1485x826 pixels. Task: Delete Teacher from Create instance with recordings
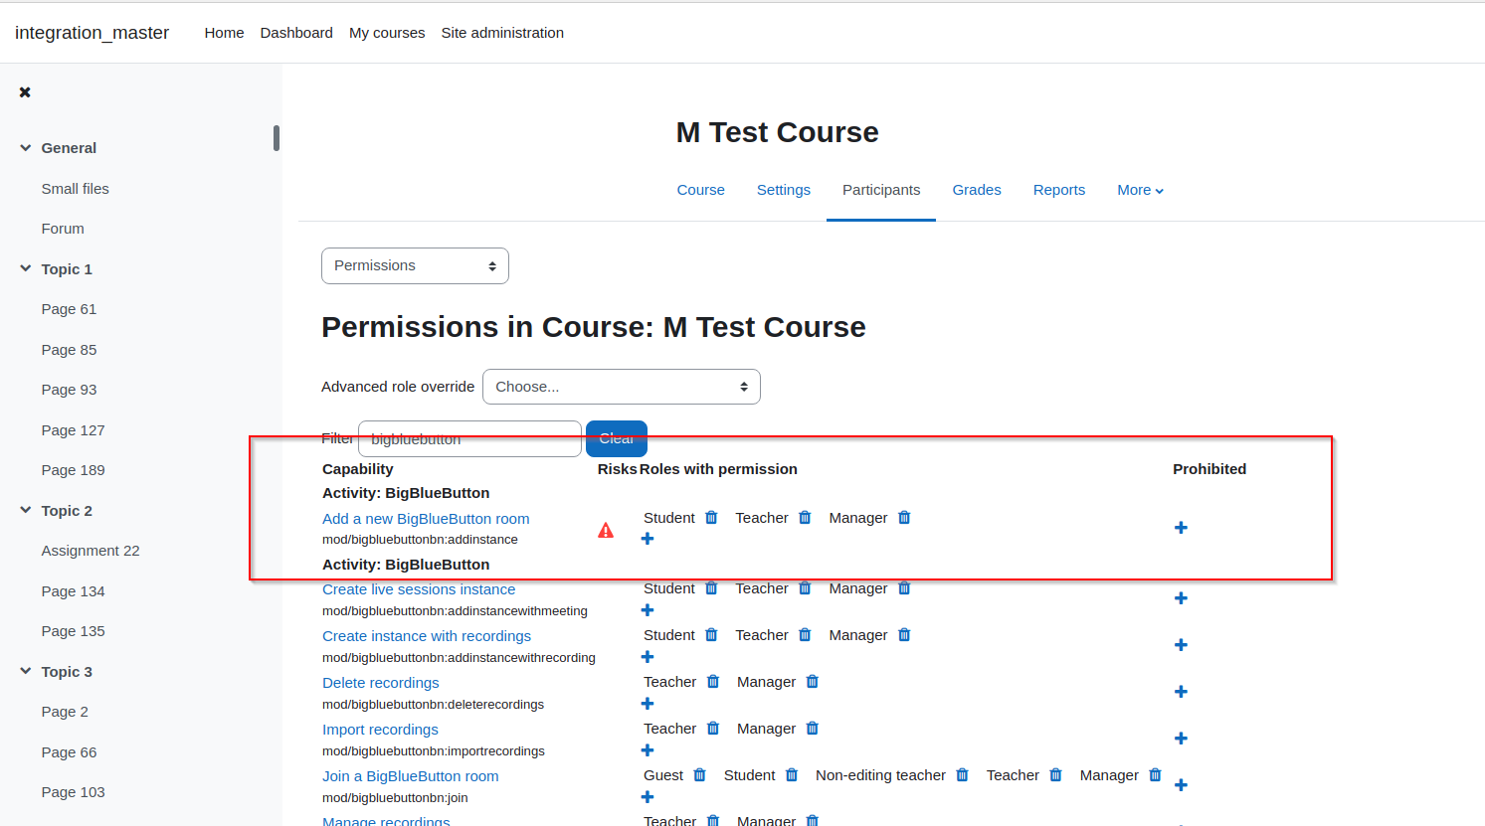805,635
